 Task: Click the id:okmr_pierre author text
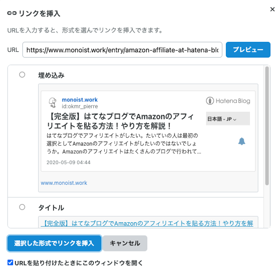(x=79, y=106)
